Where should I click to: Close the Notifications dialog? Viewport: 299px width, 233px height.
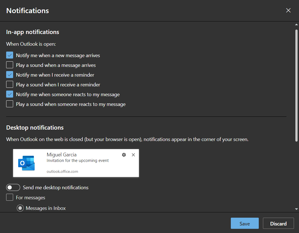pyautogui.click(x=288, y=10)
